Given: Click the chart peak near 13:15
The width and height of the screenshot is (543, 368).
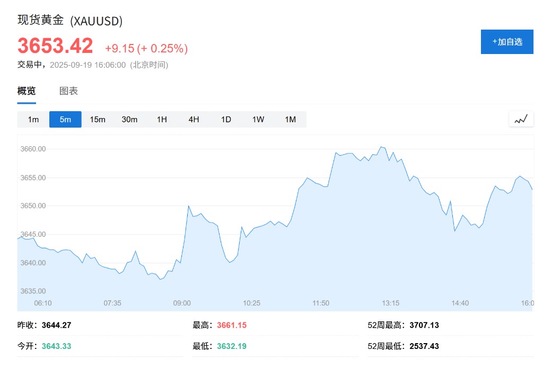Looking at the screenshot, I should tap(381, 147).
